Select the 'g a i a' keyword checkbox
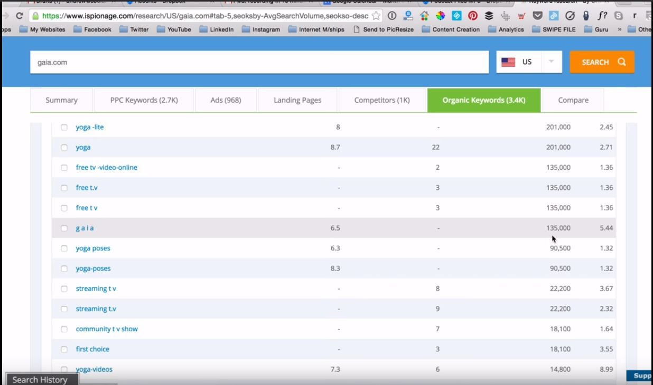653x385 pixels. 64,228
